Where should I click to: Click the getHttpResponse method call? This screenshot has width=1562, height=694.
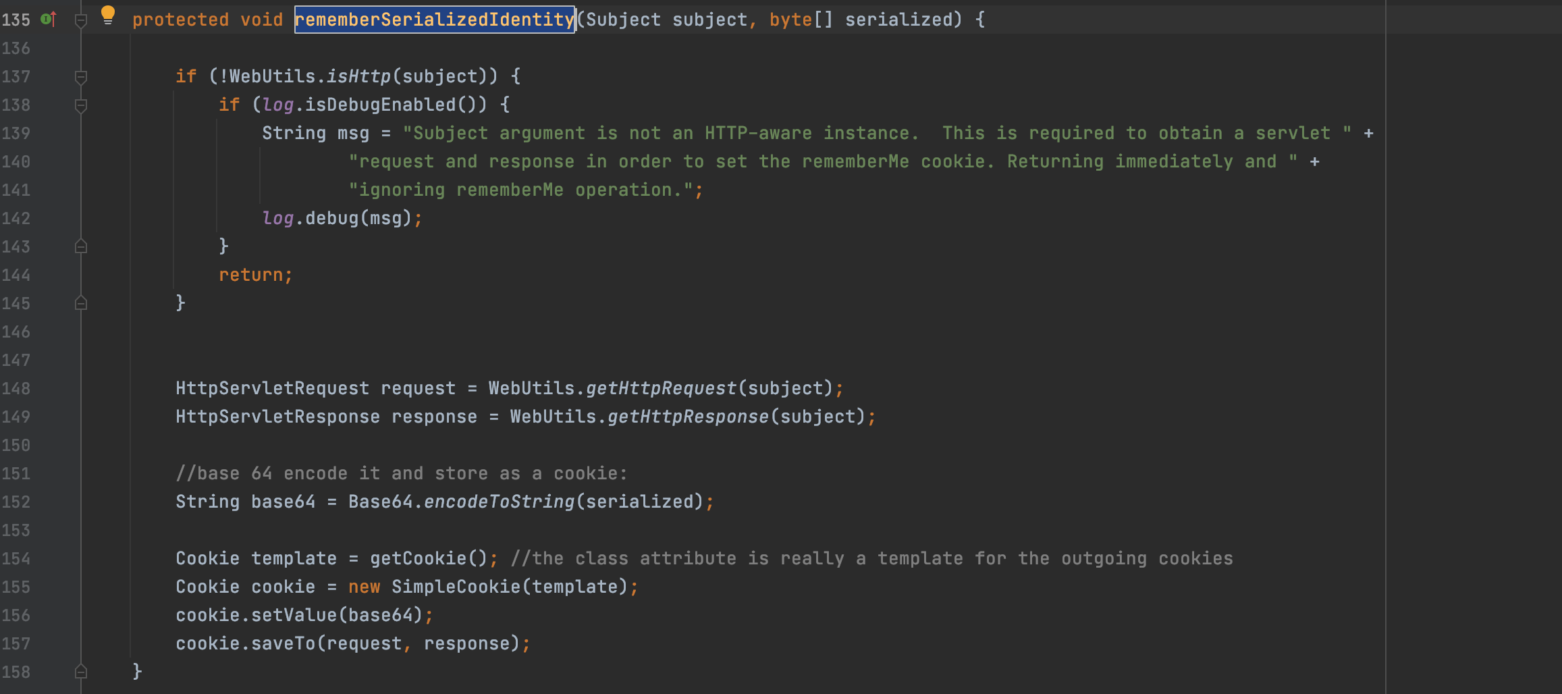tap(688, 417)
